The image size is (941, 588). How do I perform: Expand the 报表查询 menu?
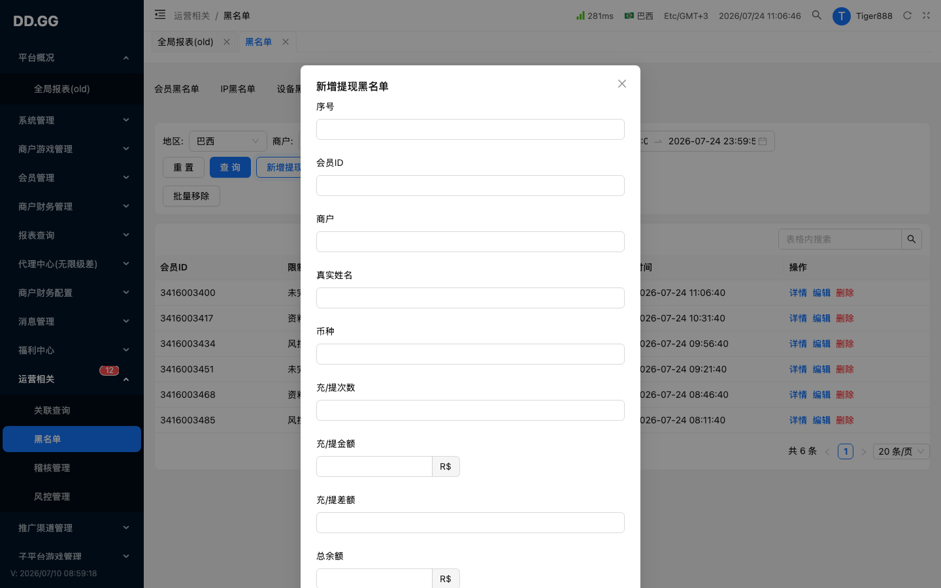[x=72, y=235]
